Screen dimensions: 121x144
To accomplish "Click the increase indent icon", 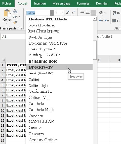I will (107, 20).
